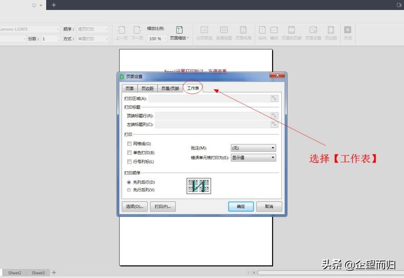Viewport: 404px width, 278px height.
Task: Click the range selector icon beside 打印区域
Action: [274, 98]
